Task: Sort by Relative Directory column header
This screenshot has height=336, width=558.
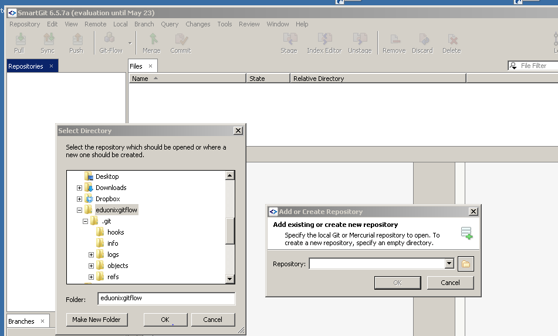Action: tap(378, 79)
